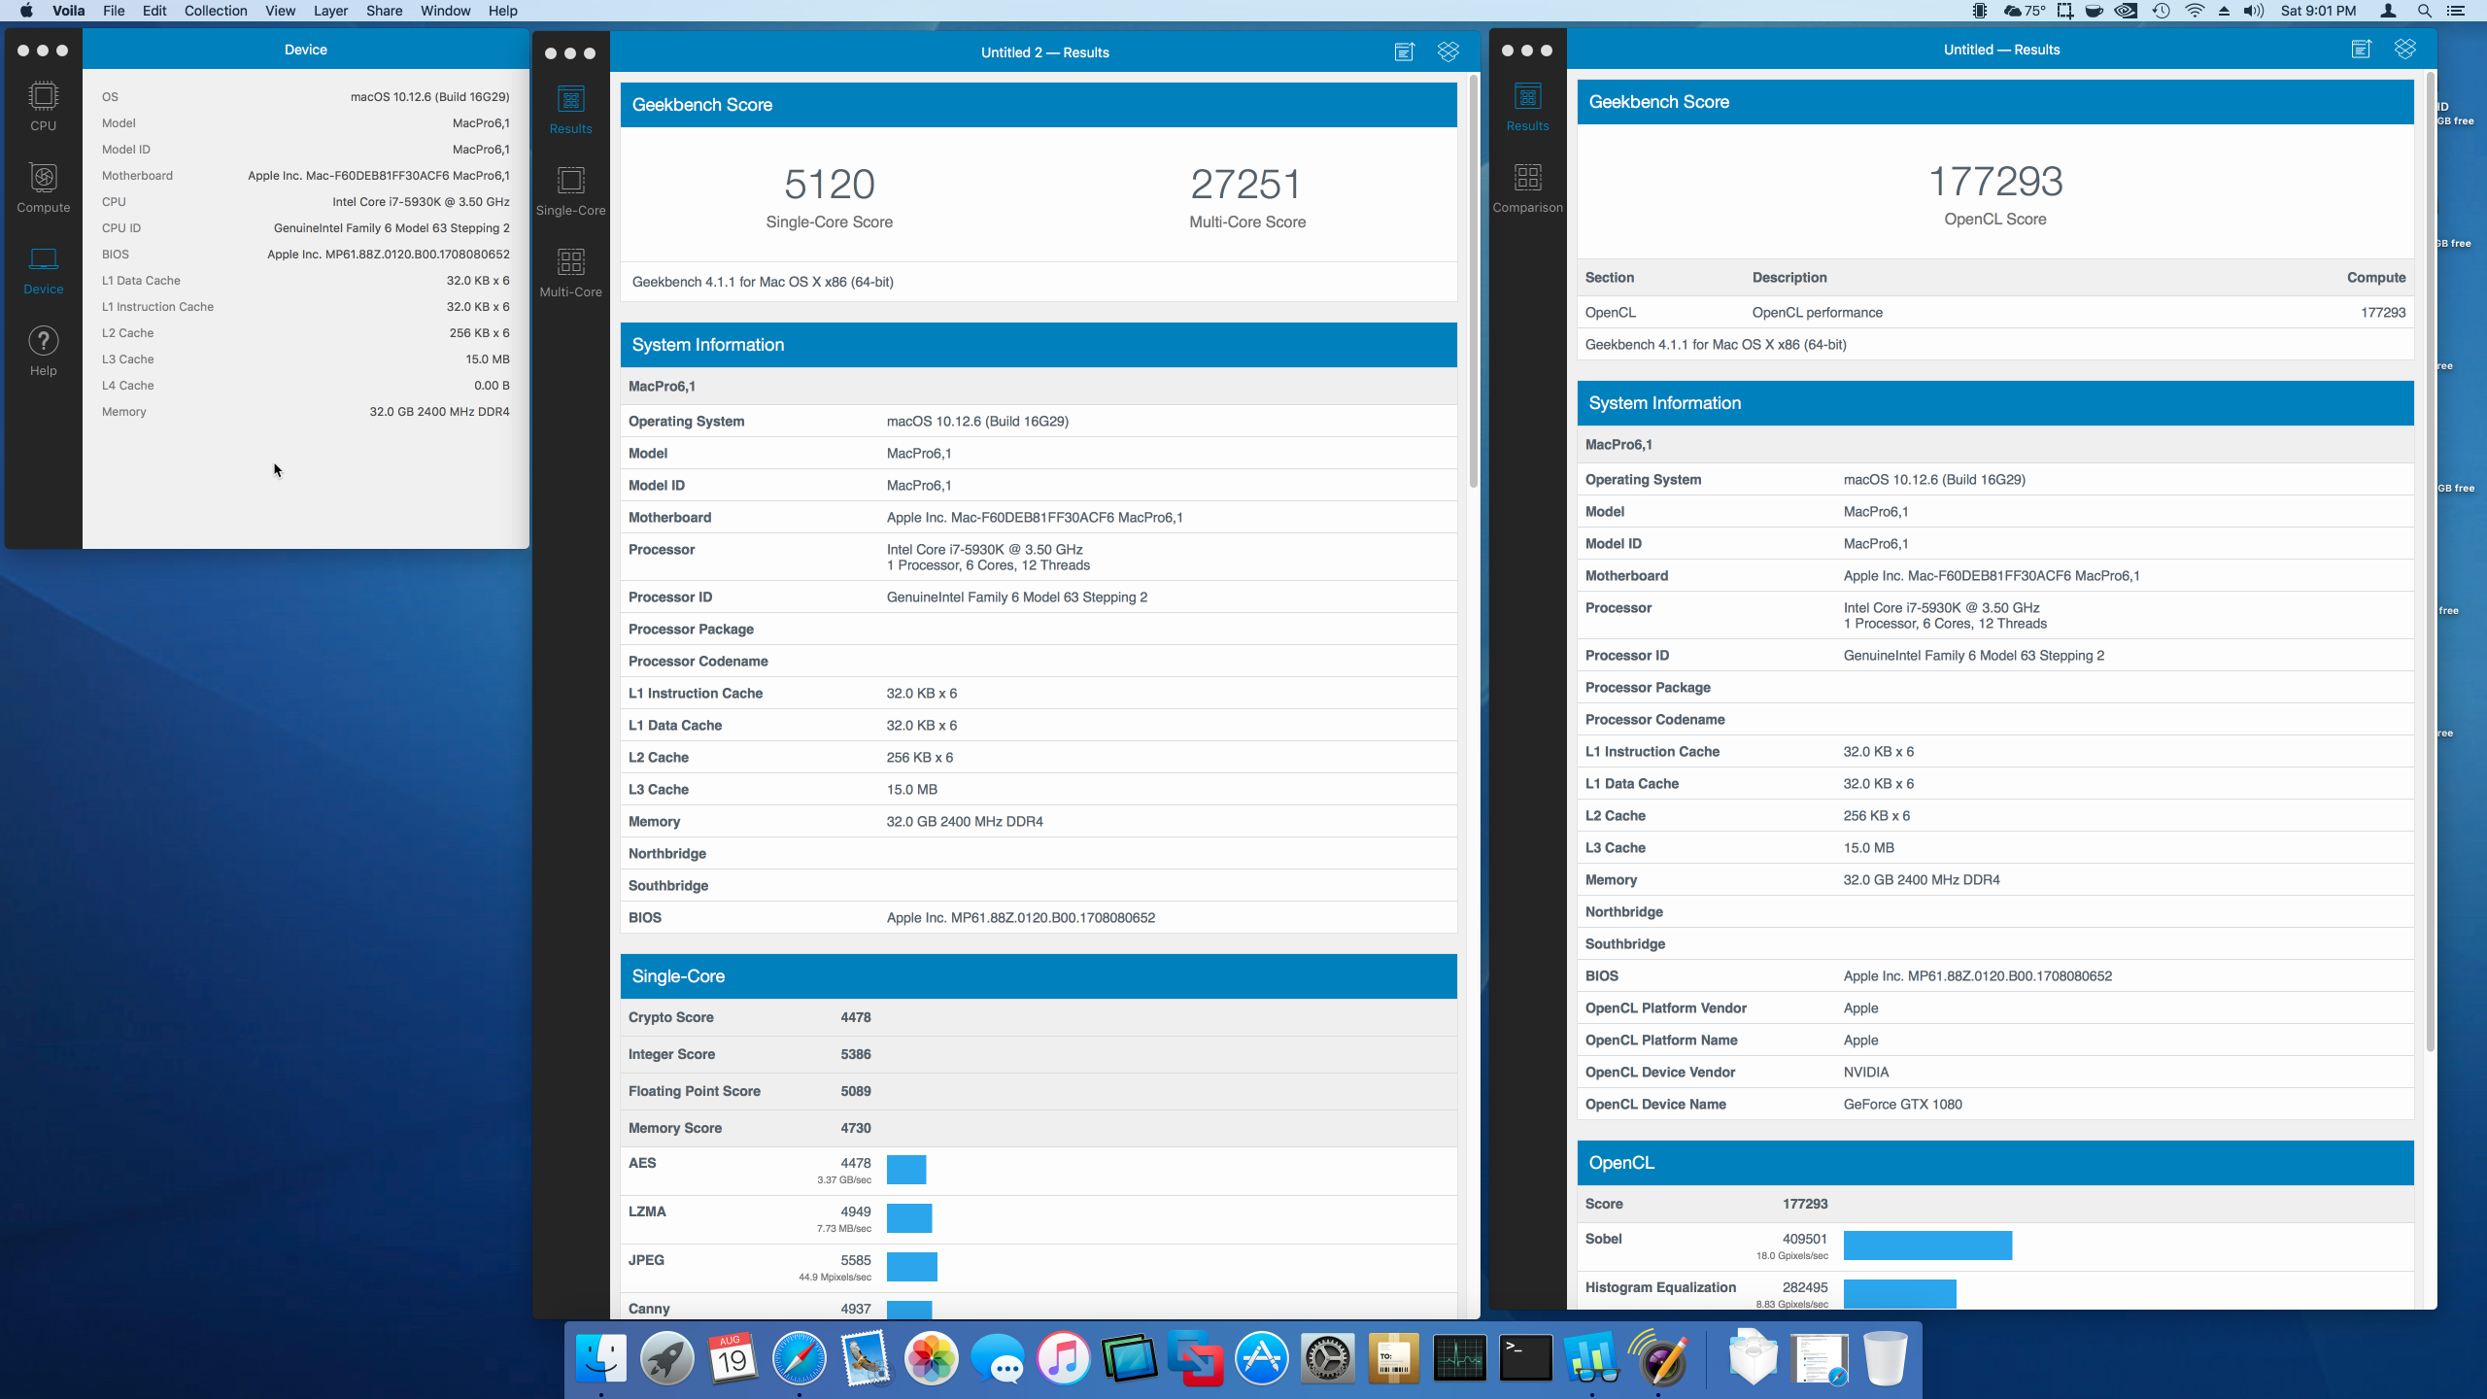Open the Apple menu

[26, 11]
